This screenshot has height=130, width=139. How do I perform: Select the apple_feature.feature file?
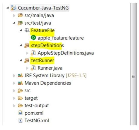click(61, 38)
